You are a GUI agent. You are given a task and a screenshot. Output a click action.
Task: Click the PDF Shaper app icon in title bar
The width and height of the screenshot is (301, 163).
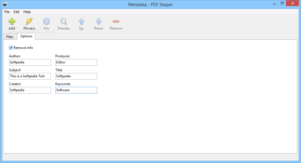(5, 4)
